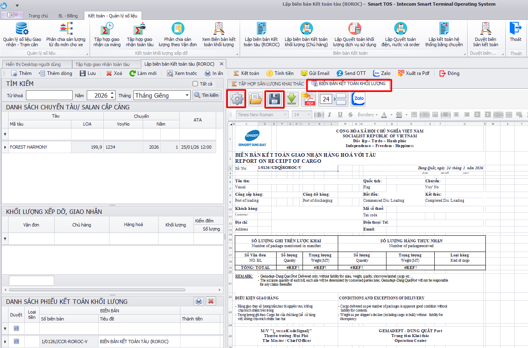The image size is (528, 348).
Task: Click the Tìm kiếm search button
Action: (x=206, y=95)
